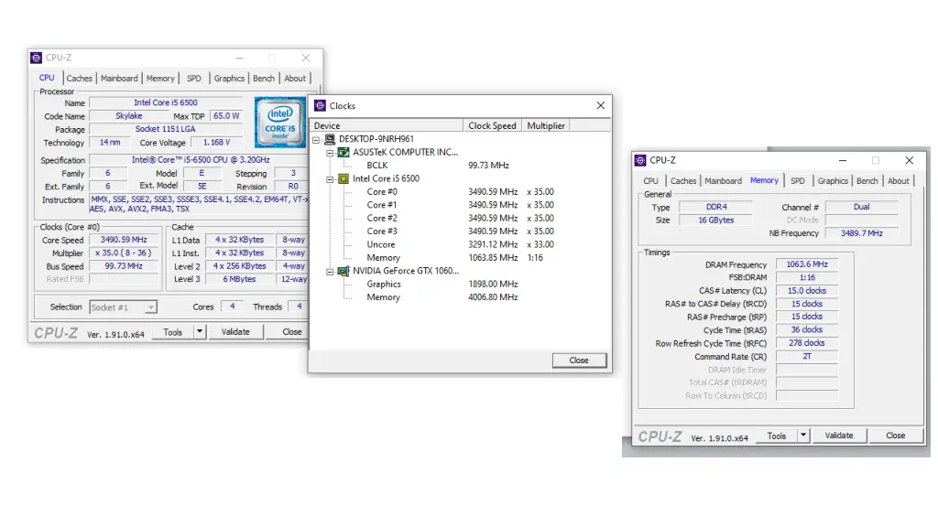938x527 pixels.
Task: Click the Intel Core i5 logo badge
Action: pos(280,122)
